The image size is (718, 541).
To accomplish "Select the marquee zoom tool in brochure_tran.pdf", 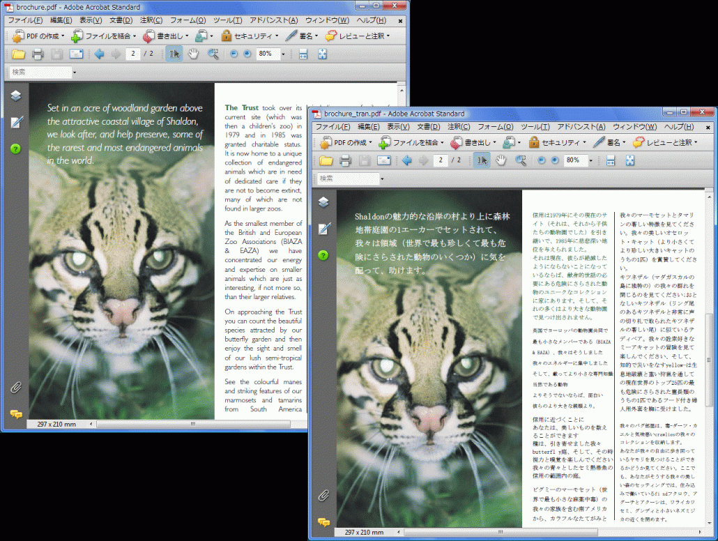I will click(x=520, y=161).
